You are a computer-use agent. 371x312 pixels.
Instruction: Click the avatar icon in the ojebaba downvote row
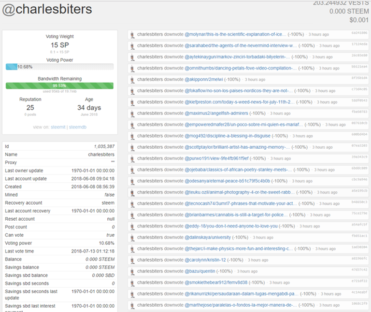pos(132,170)
